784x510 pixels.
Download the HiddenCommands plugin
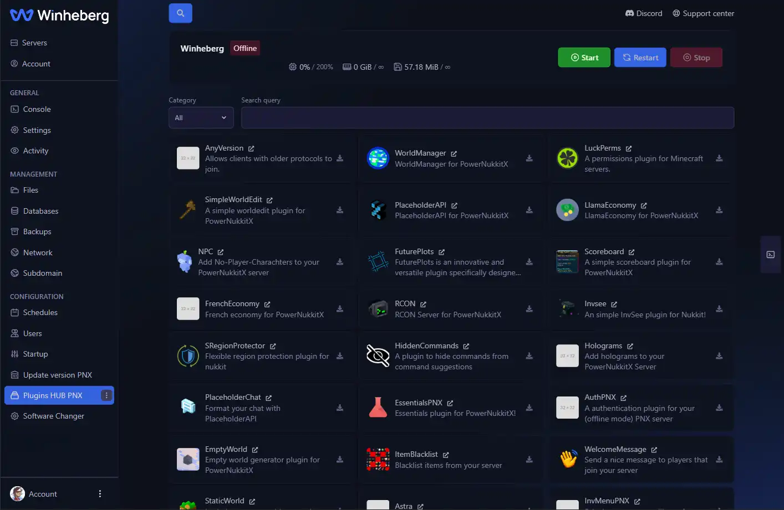tap(530, 356)
